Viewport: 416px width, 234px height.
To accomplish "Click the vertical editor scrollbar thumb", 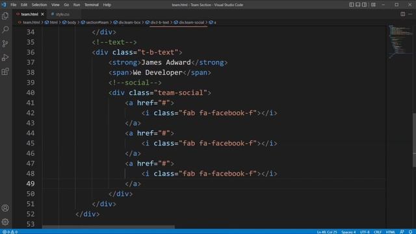I will tap(414, 140).
